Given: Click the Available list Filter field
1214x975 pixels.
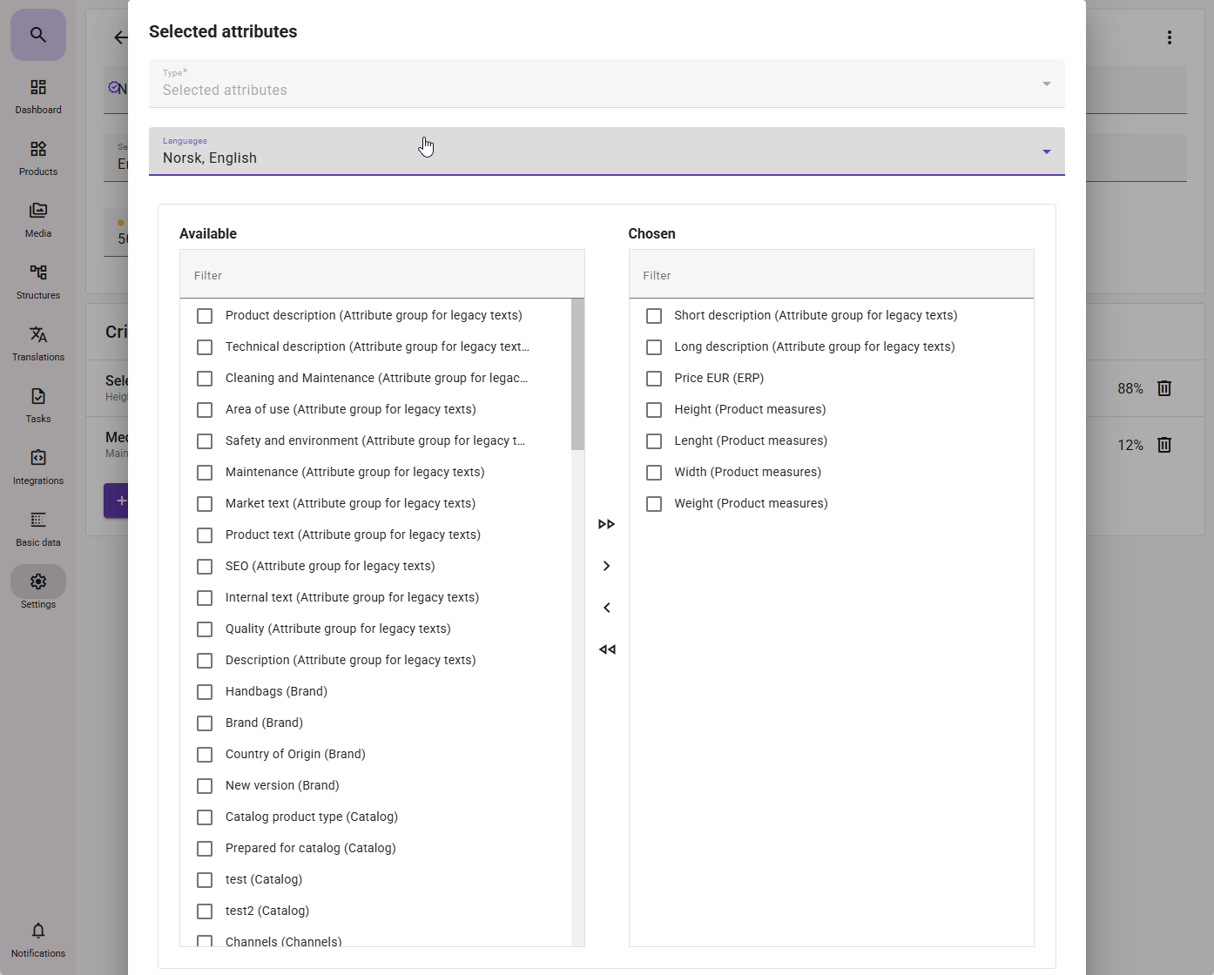Looking at the screenshot, I should (x=381, y=275).
